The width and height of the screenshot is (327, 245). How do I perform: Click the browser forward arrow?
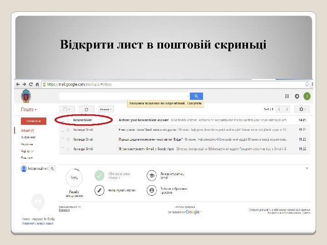(x=25, y=84)
